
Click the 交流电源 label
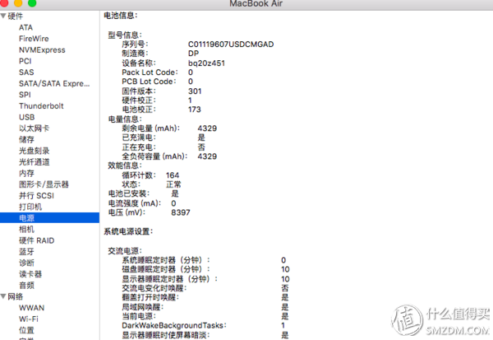click(125, 251)
